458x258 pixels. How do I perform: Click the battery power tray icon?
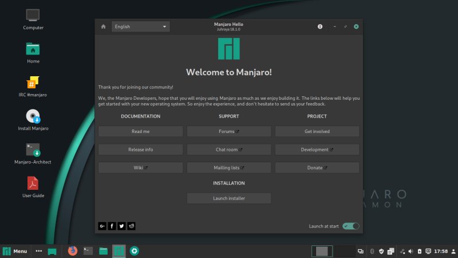pyautogui.click(x=420, y=251)
